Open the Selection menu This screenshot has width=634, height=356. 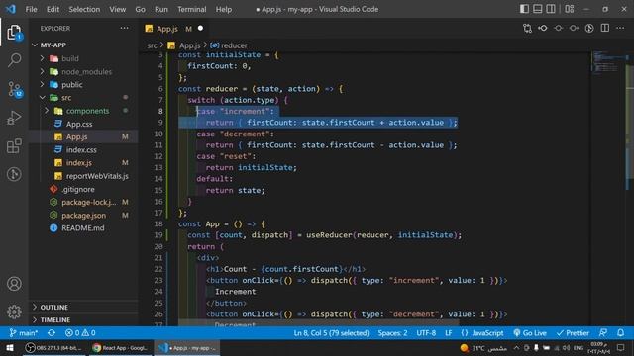(84, 9)
